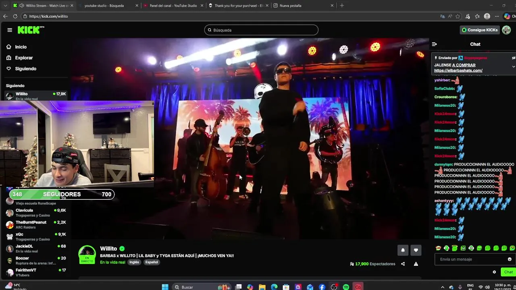Open Spotify from taskbar
This screenshot has width=516, height=290.
346,287
